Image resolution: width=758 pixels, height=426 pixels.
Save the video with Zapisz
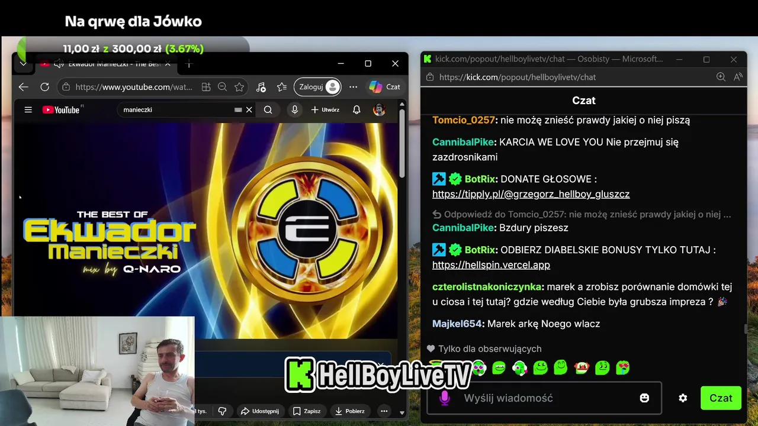point(306,411)
